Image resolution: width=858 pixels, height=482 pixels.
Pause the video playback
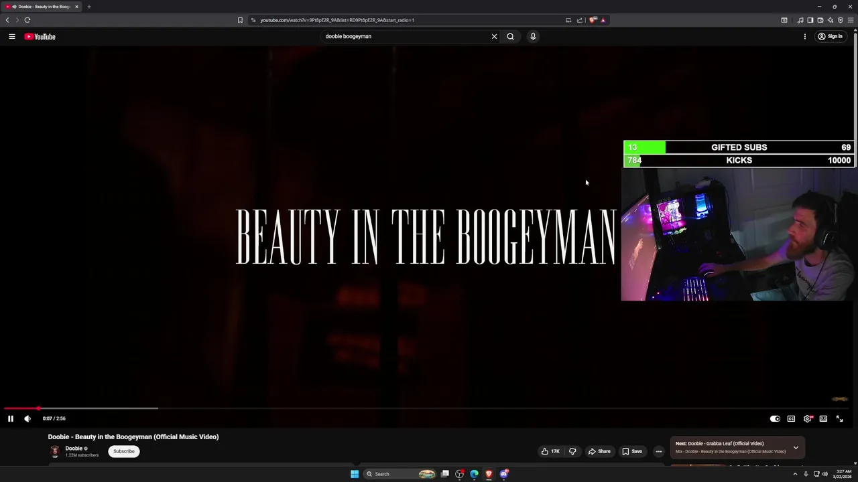[x=11, y=418]
